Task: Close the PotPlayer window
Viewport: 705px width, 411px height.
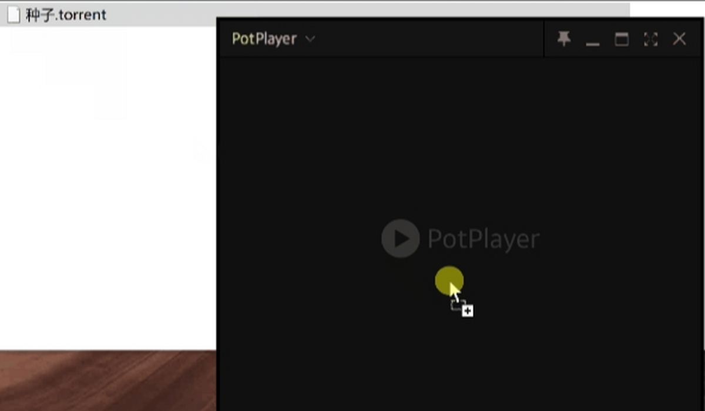Action: [x=679, y=39]
